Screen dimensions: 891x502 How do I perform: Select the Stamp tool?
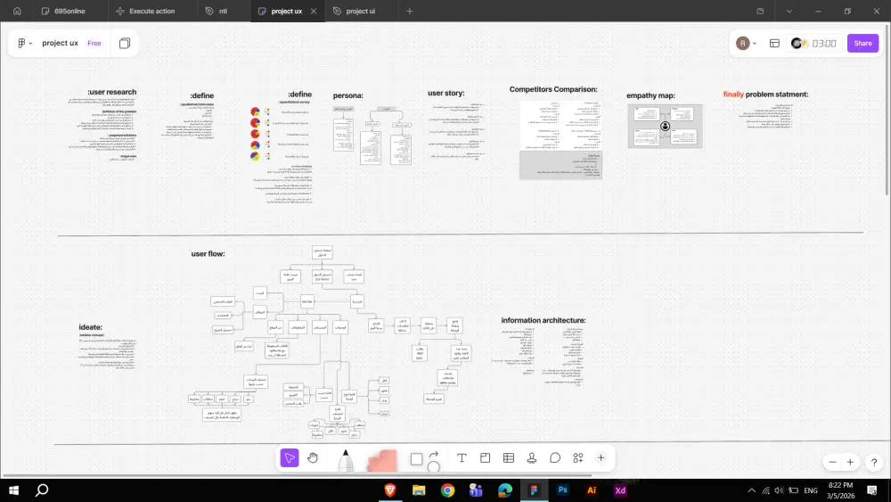click(x=532, y=457)
